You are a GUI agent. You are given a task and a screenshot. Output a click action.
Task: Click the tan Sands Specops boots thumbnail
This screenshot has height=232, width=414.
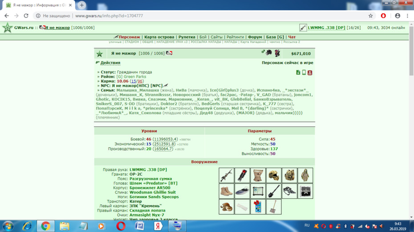(226, 191)
